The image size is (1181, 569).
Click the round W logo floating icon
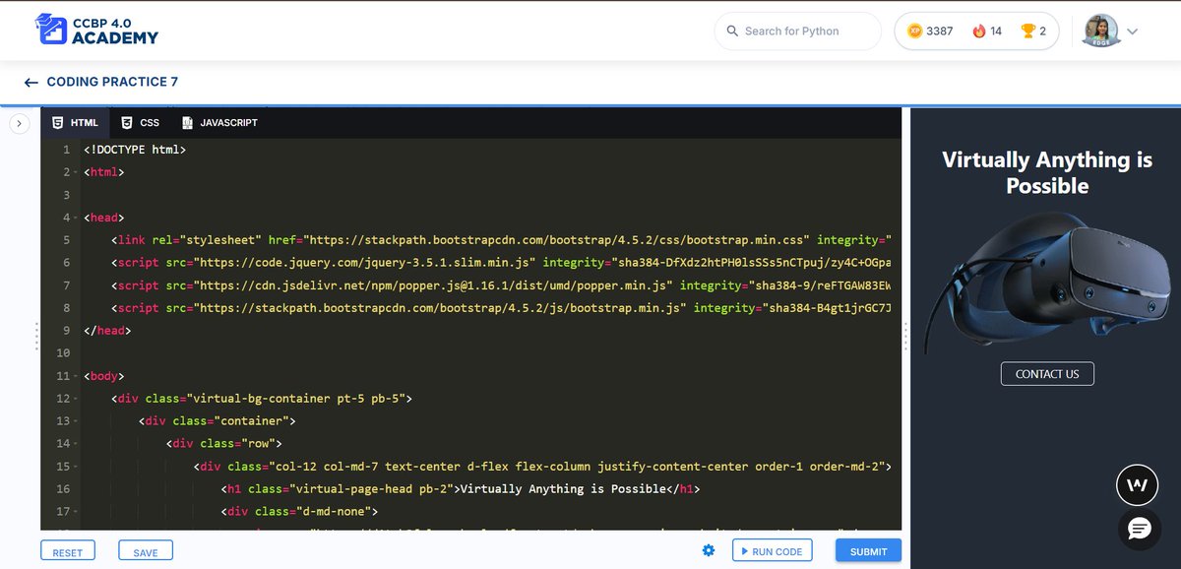pos(1138,485)
